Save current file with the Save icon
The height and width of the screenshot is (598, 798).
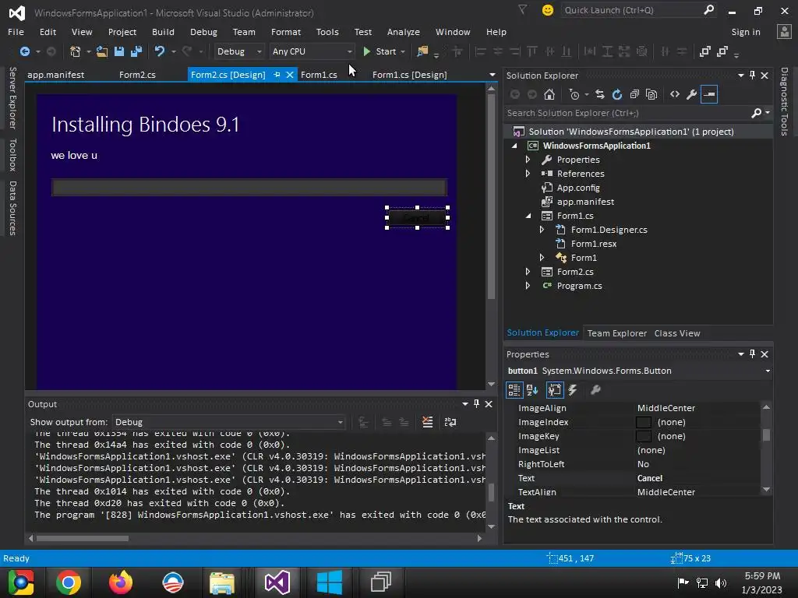pyautogui.click(x=119, y=51)
